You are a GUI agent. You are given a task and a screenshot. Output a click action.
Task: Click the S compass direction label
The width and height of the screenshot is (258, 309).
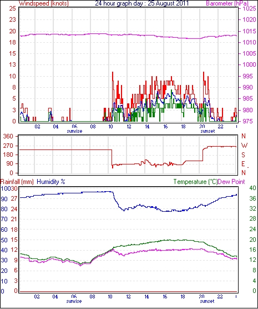tap(244, 155)
